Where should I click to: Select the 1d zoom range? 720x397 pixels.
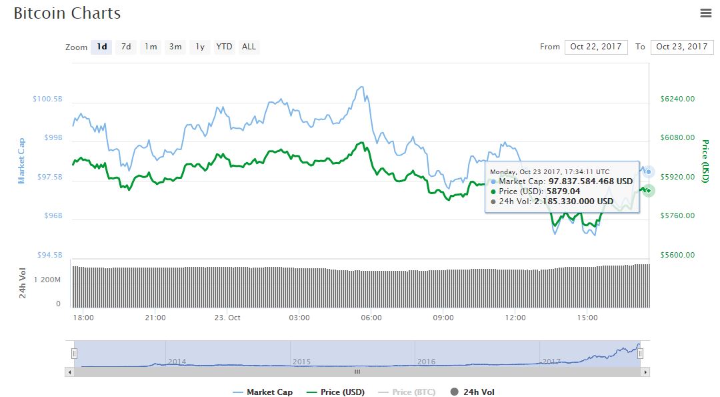click(x=101, y=47)
